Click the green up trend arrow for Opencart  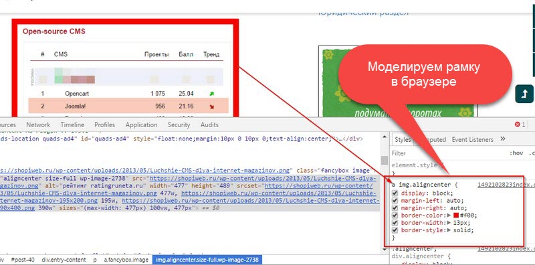click(211, 94)
